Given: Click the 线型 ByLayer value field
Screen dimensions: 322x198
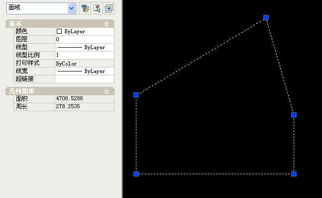Looking at the screenshot, I should (x=85, y=47).
